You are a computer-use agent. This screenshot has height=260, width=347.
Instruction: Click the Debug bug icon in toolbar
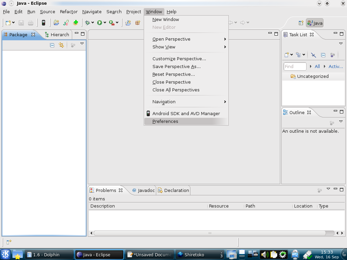pos(87,23)
